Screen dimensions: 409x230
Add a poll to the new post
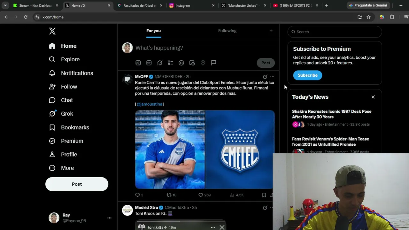[x=171, y=63]
